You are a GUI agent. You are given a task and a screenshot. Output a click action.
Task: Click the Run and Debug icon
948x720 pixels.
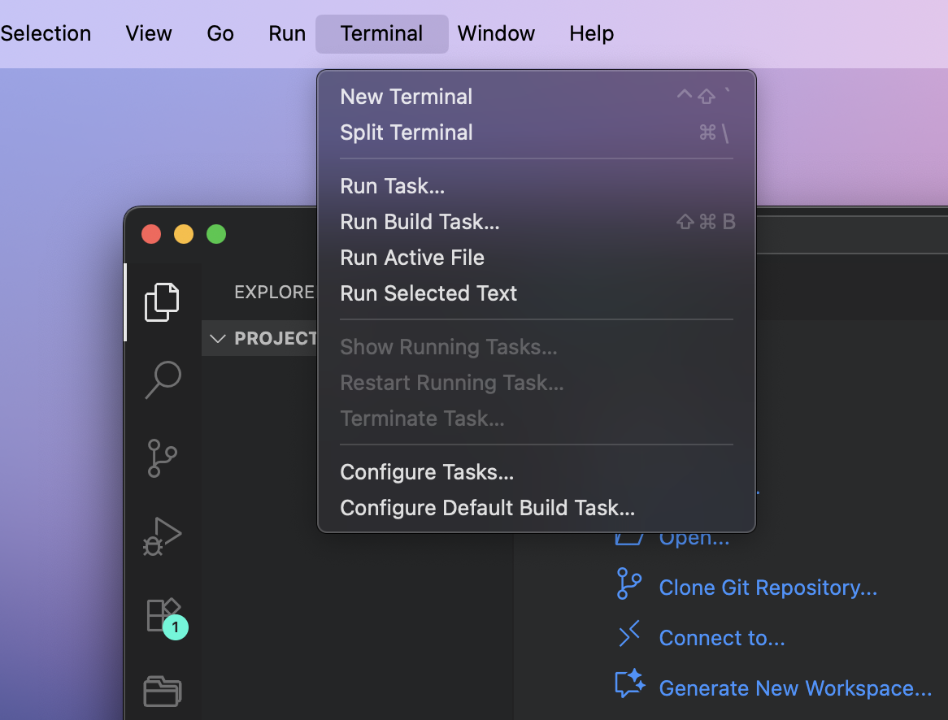162,536
